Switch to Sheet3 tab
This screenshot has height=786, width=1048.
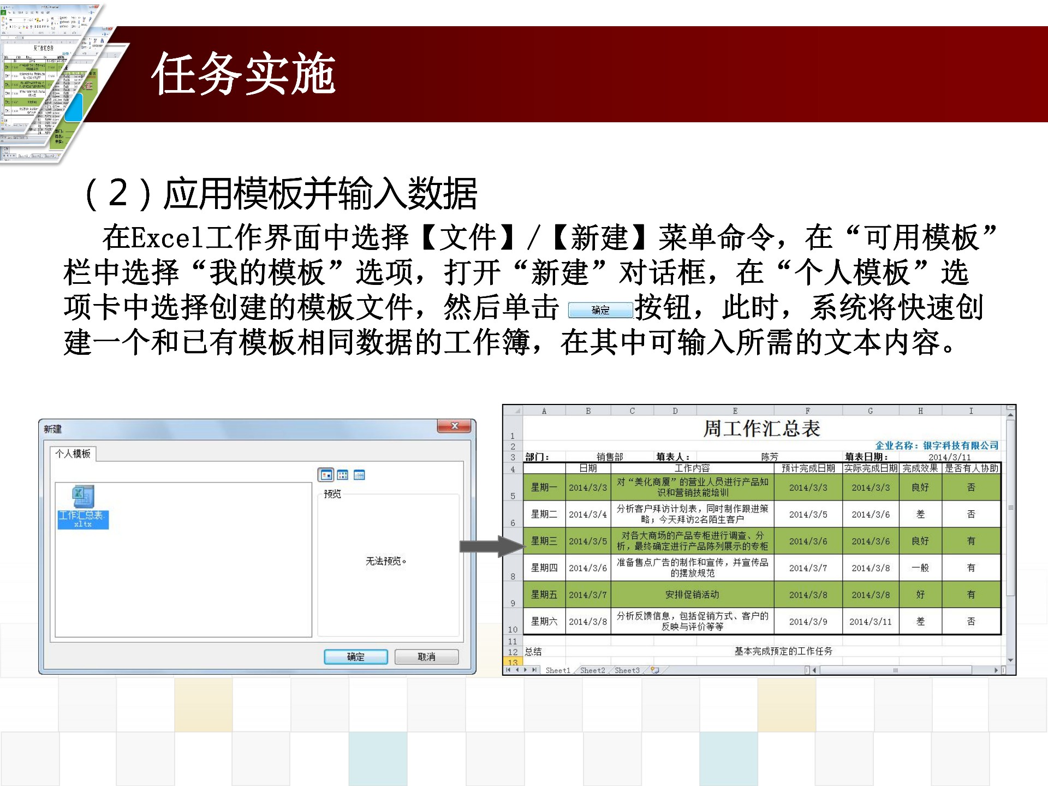coord(627,670)
